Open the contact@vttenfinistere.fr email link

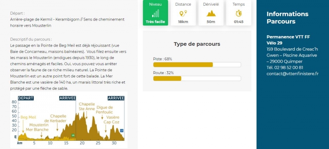[292, 74]
